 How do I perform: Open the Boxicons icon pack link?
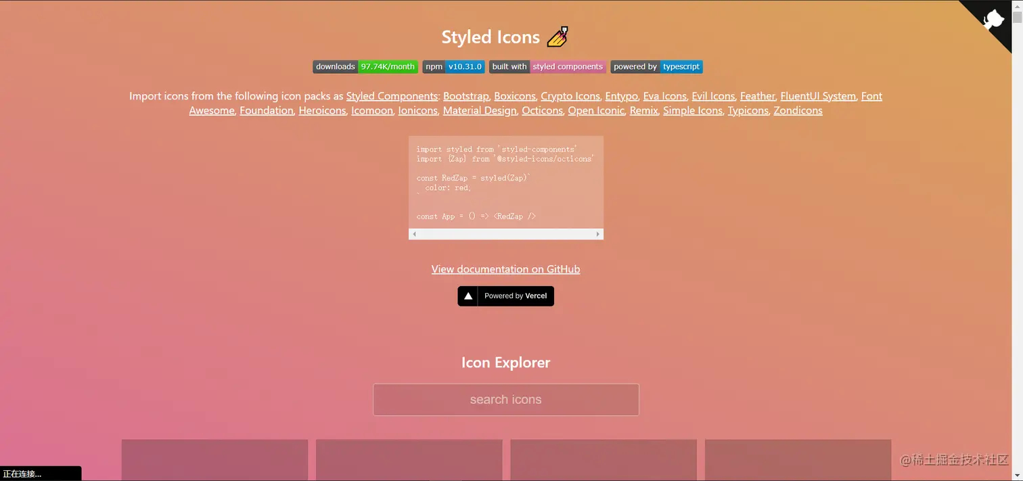coord(514,96)
